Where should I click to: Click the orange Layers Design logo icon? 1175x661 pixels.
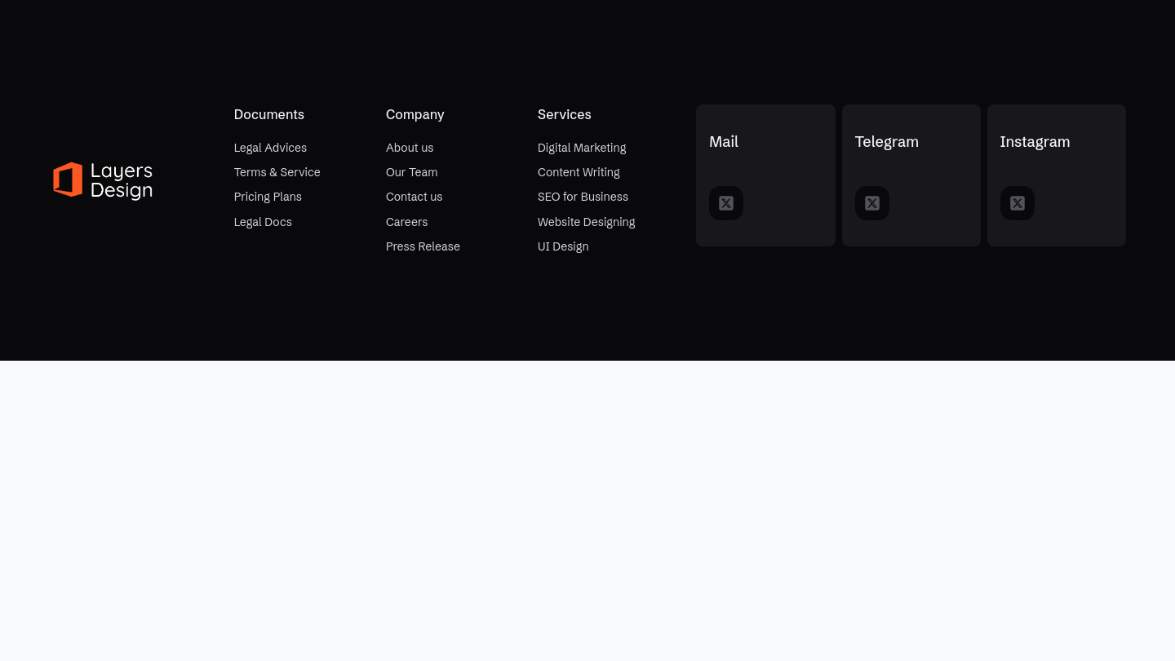pos(68,180)
